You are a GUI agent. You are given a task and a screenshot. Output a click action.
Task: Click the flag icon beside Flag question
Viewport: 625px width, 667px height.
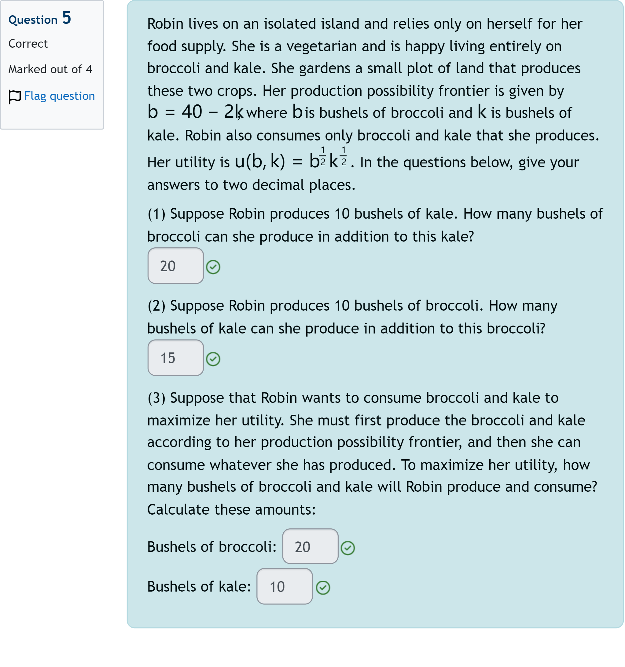click(14, 97)
